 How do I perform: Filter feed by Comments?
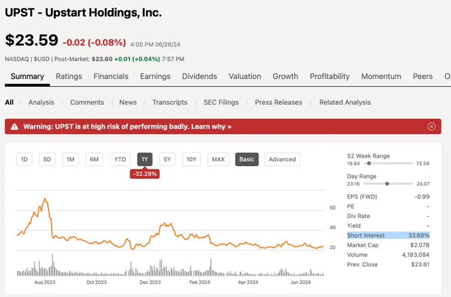[x=87, y=102]
